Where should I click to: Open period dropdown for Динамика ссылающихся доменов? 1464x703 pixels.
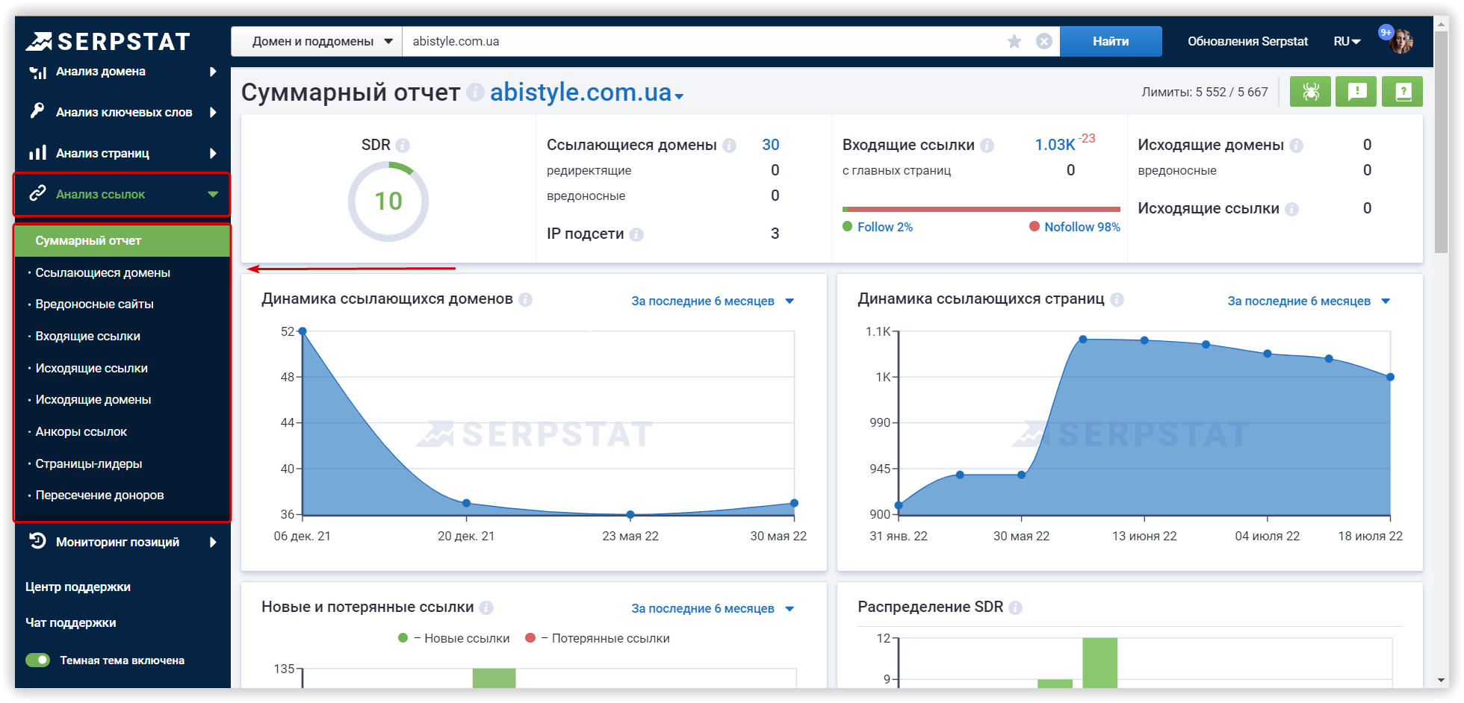click(713, 301)
